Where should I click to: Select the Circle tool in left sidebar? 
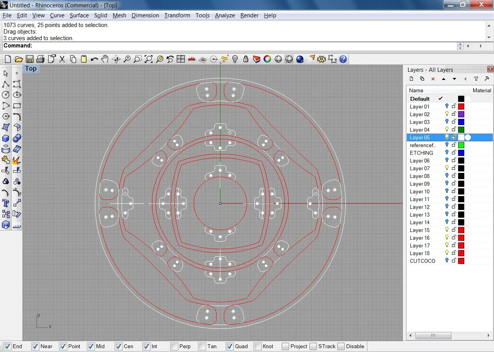(x=6, y=95)
